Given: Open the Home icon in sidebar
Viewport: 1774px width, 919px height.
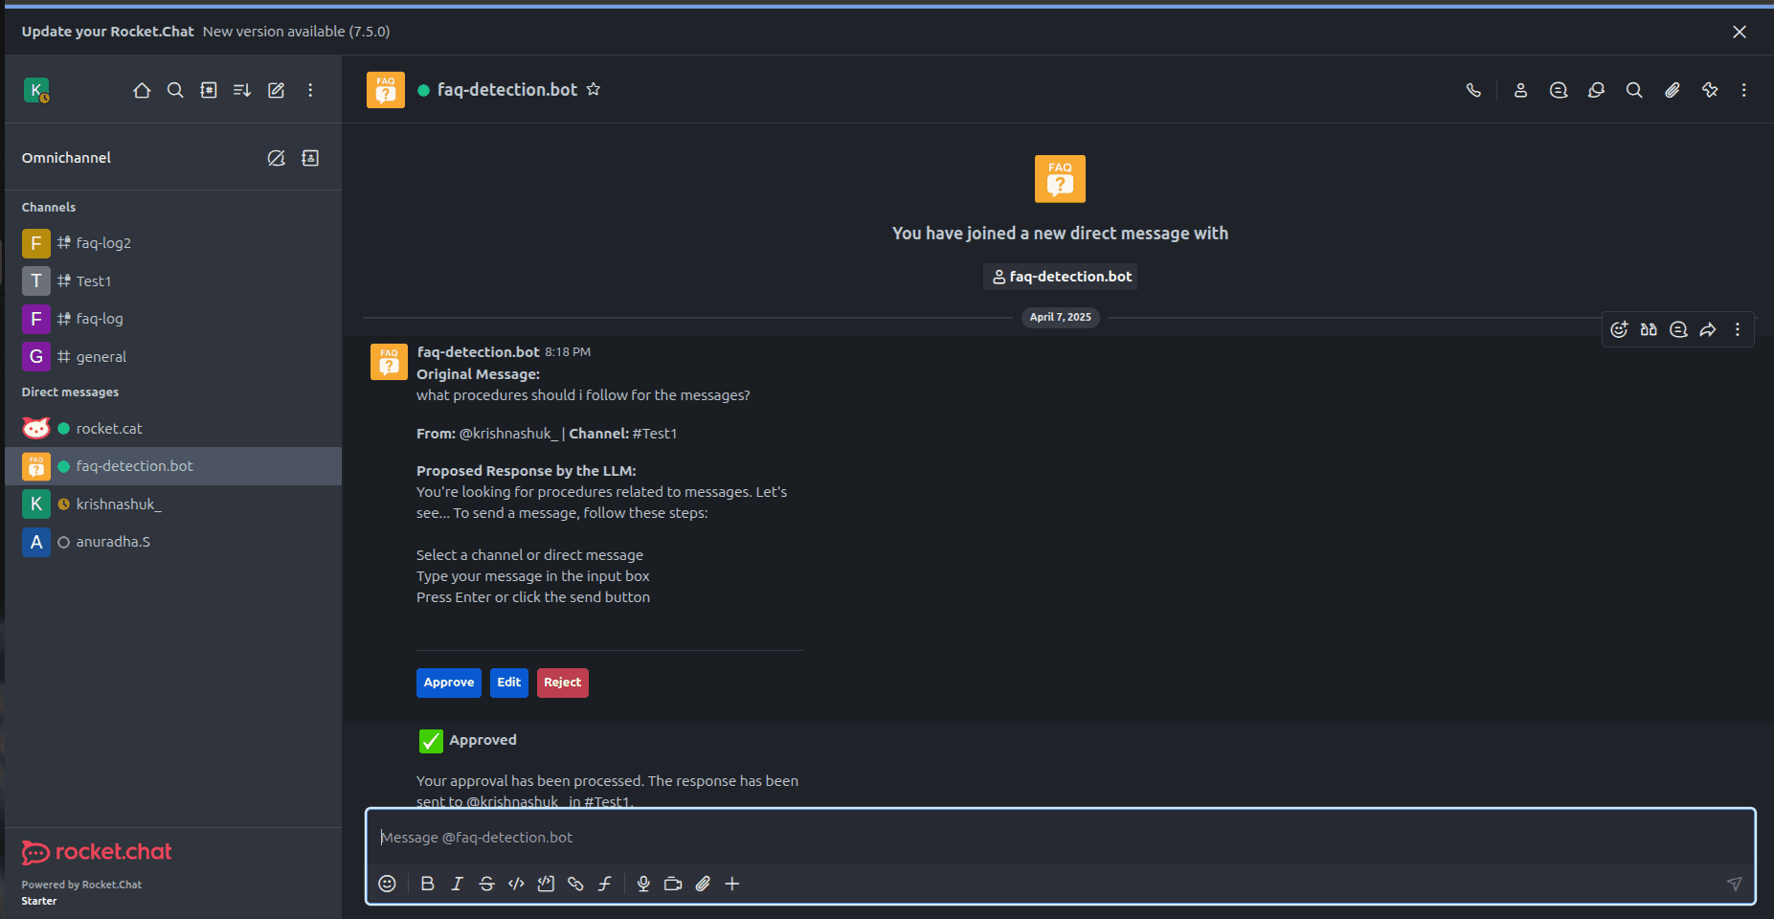Looking at the screenshot, I should pos(142,90).
